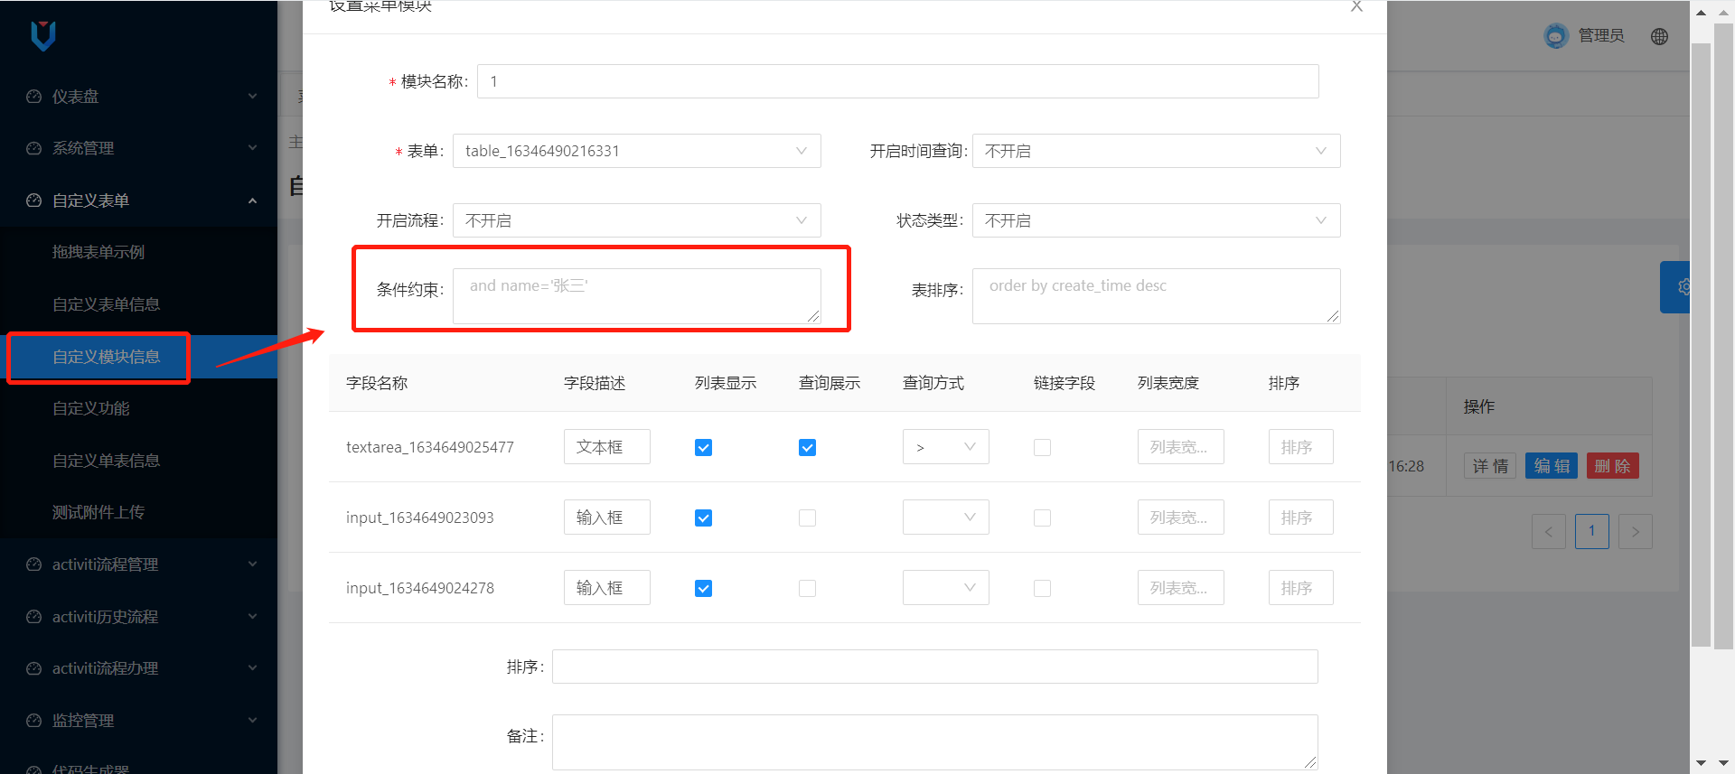Image resolution: width=1735 pixels, height=774 pixels.
Task: Click the 详情 button
Action: click(1490, 466)
